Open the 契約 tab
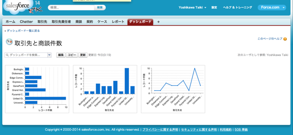 pos(90,22)
